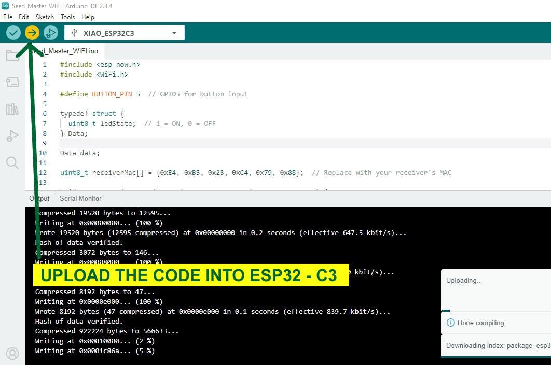
Task: Open the File menu
Action: pos(8,17)
